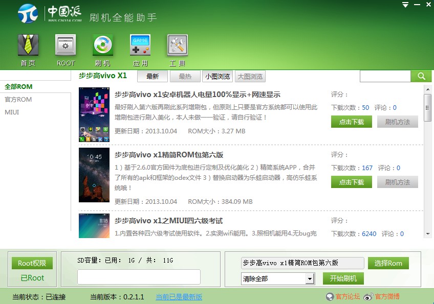Viewport: 434px width, 304px height.
Task: Select 全部ROM in the sidebar
Action: 18,87
